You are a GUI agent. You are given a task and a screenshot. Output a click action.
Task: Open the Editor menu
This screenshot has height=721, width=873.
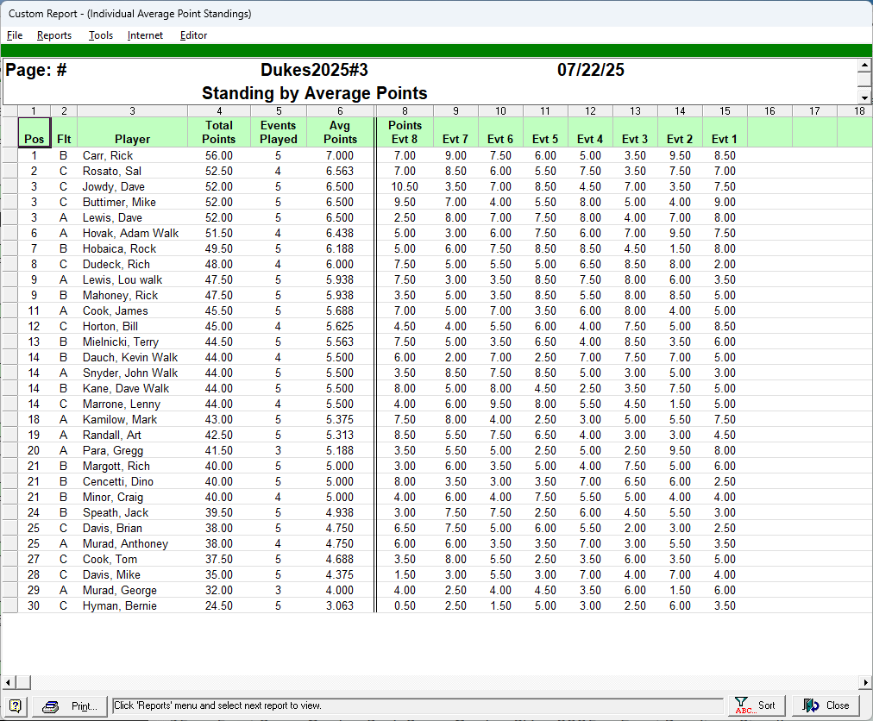pyautogui.click(x=193, y=35)
